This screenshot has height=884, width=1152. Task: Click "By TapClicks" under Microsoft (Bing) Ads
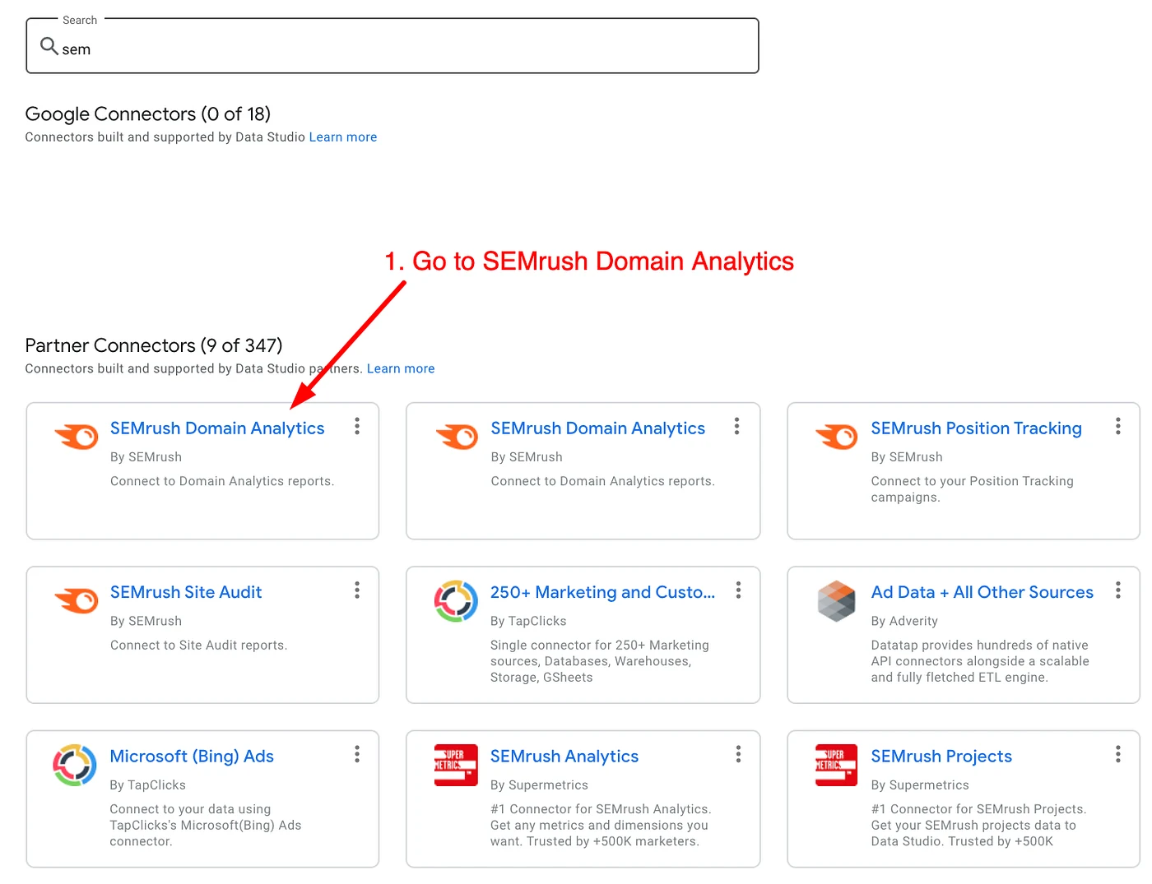coord(148,785)
